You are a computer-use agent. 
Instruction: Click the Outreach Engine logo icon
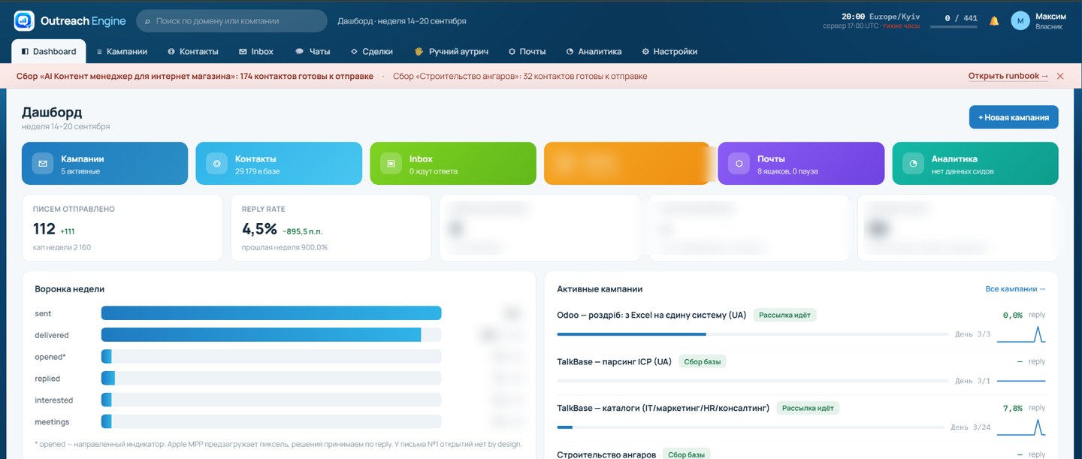(24, 20)
